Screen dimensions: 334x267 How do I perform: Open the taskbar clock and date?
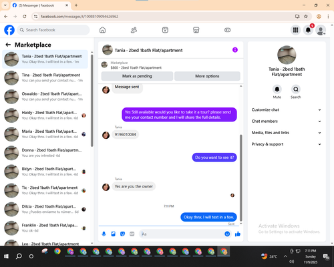click(x=311, y=256)
